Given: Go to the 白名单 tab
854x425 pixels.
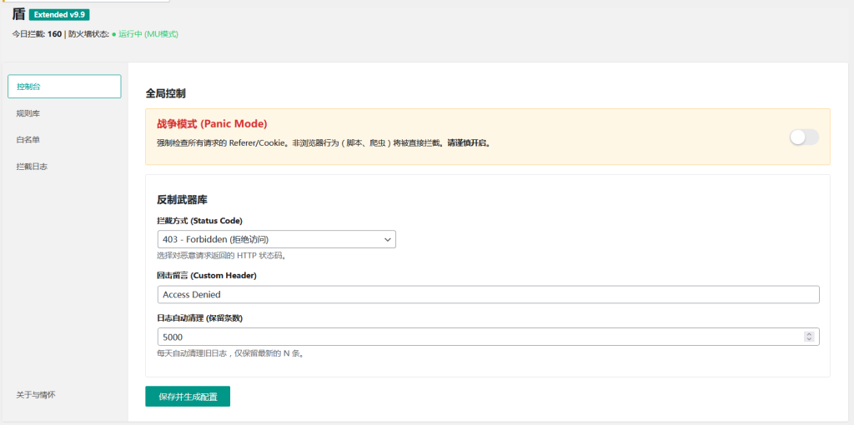Looking at the screenshot, I should (x=28, y=139).
